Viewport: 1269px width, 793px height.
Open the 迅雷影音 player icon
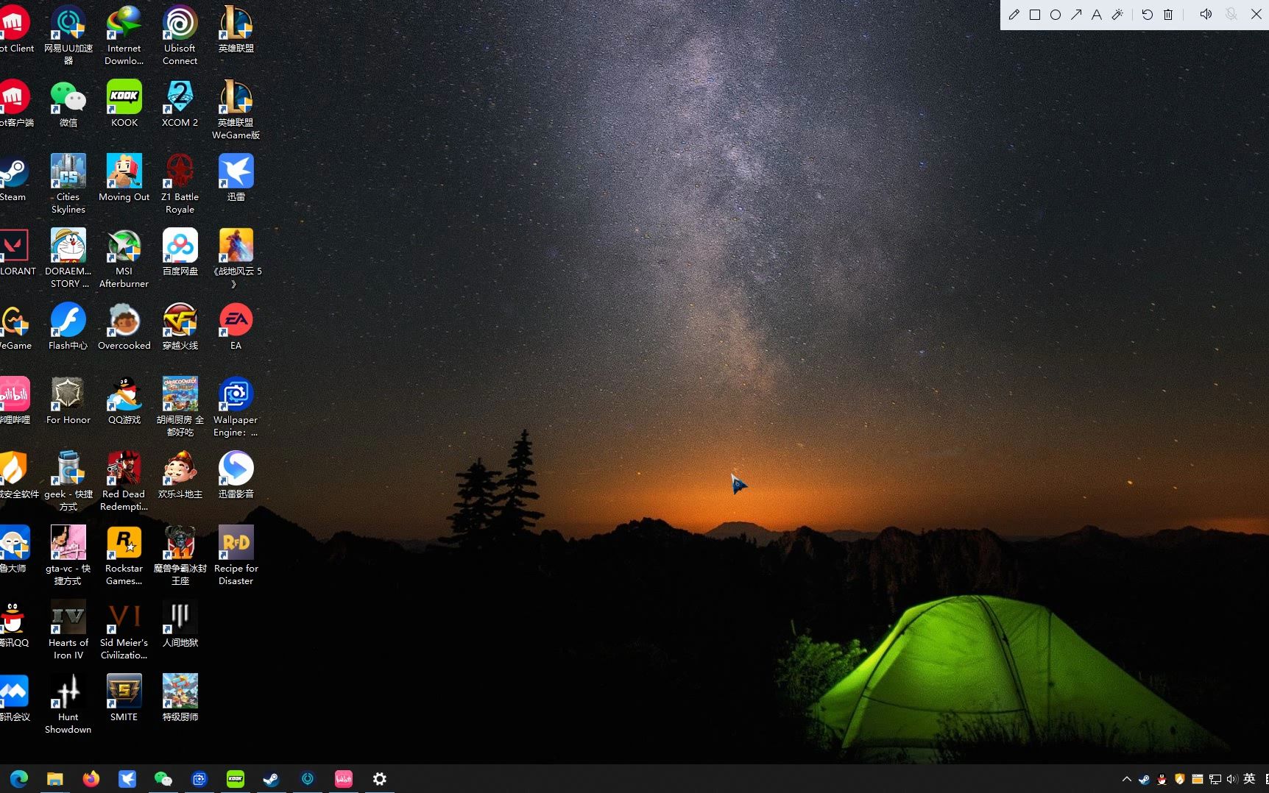(236, 475)
